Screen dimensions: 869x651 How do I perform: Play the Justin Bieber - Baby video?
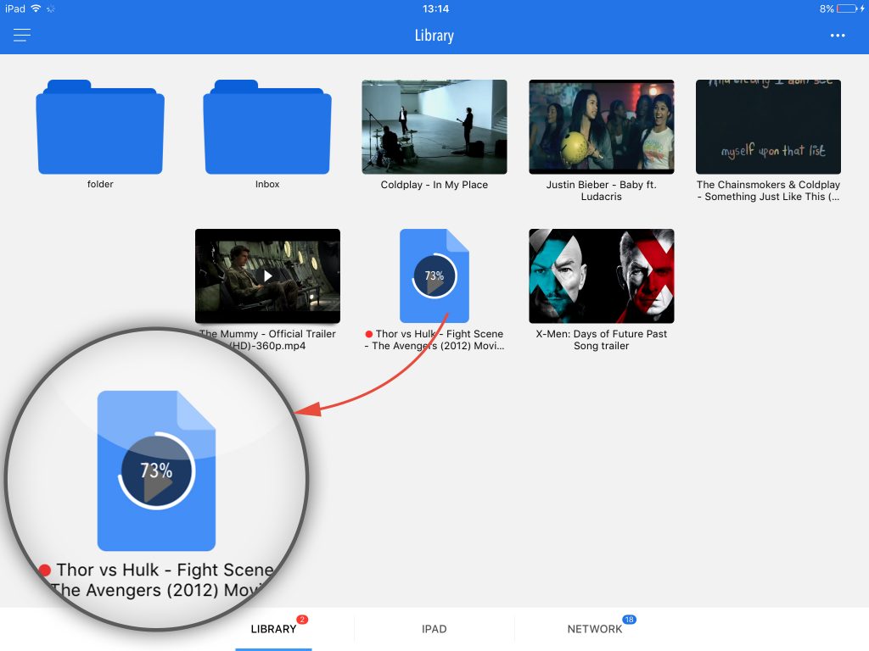pyautogui.click(x=602, y=127)
